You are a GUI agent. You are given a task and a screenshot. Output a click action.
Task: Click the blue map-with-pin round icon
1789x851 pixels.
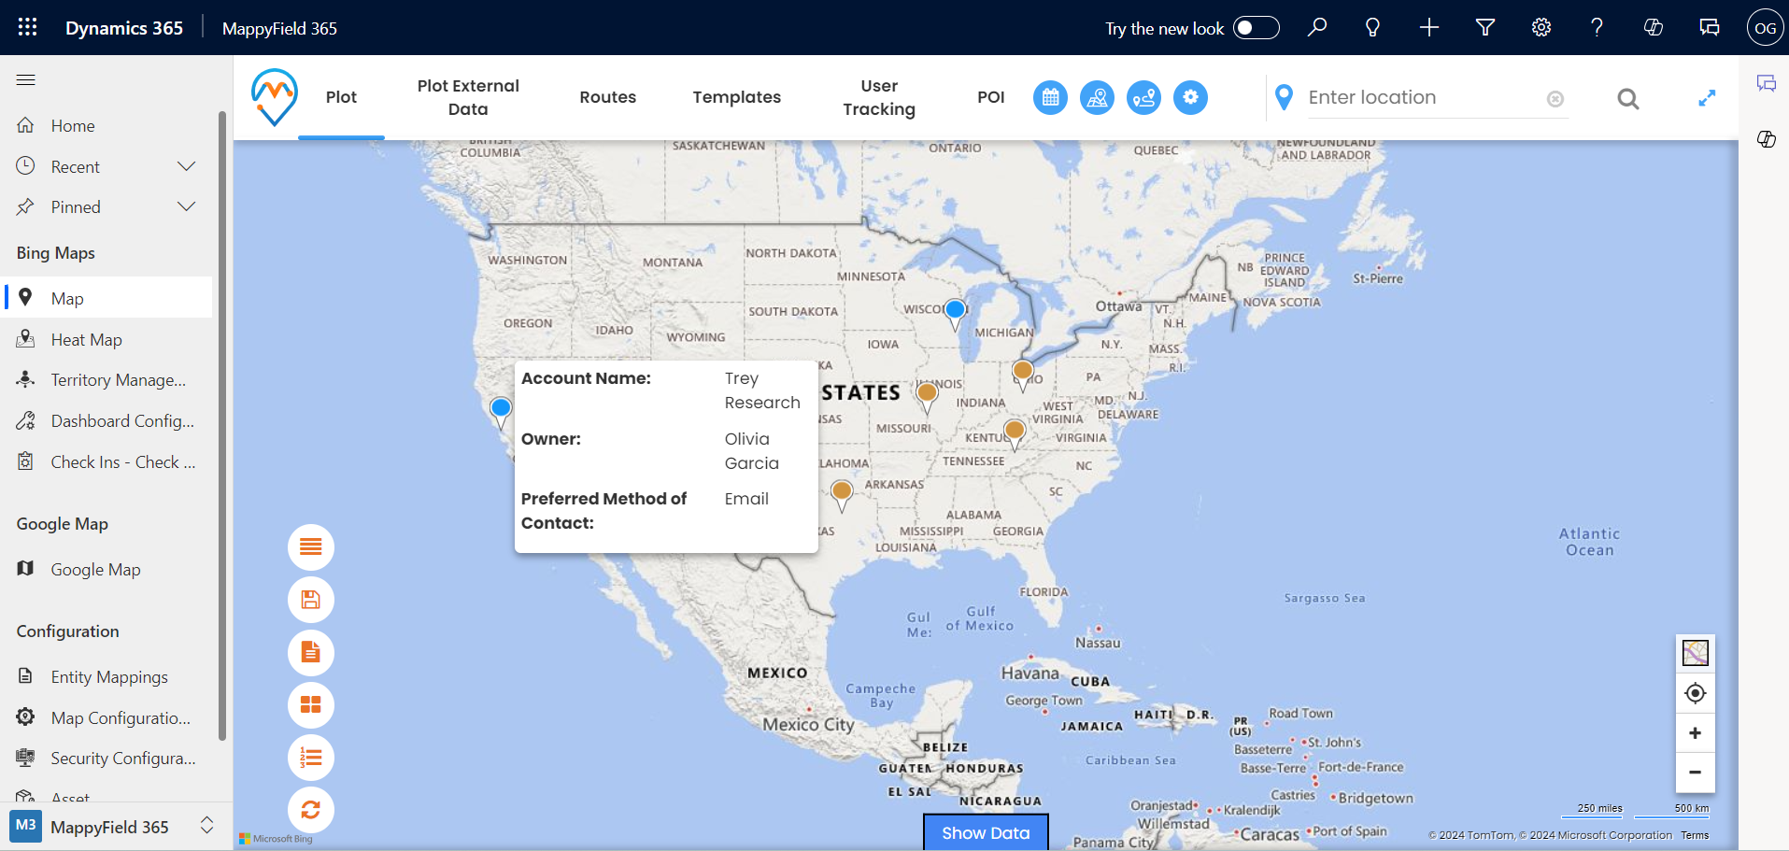click(x=1097, y=97)
